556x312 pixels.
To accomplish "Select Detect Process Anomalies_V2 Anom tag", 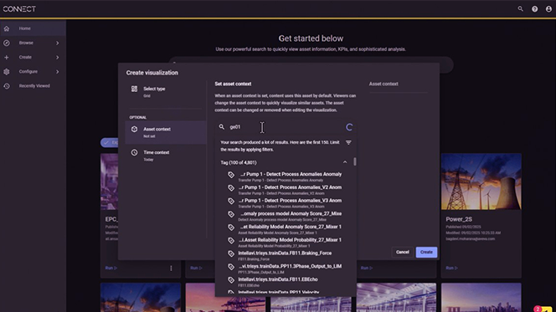I will (286, 190).
